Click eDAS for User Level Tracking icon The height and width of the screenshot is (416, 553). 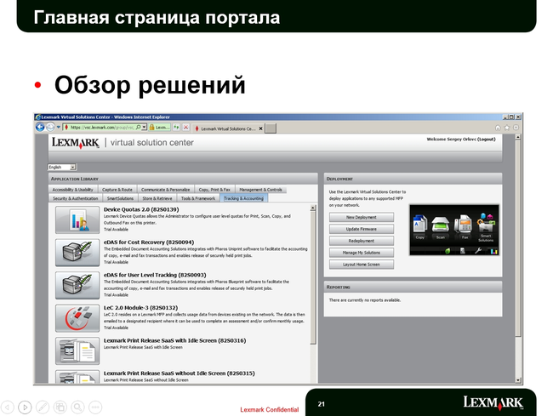point(77,285)
